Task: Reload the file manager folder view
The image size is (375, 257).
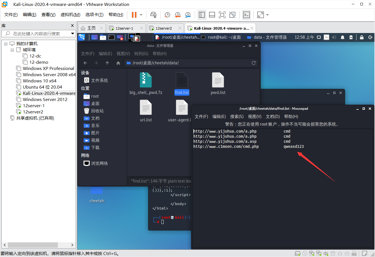Action: [253, 63]
